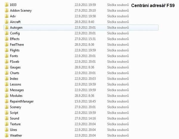This screenshot has width=179, height=139.
Task: Click the RepaintManager folder name
Action: pos(22,101)
